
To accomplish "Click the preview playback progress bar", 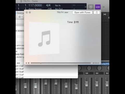I will tap(61, 63).
